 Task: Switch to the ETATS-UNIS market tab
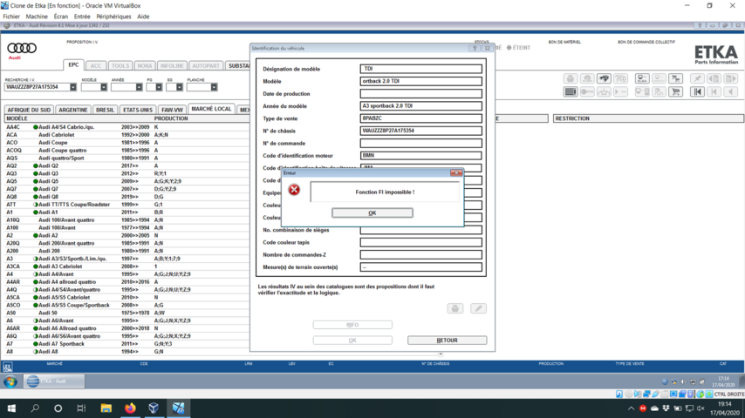click(x=138, y=110)
